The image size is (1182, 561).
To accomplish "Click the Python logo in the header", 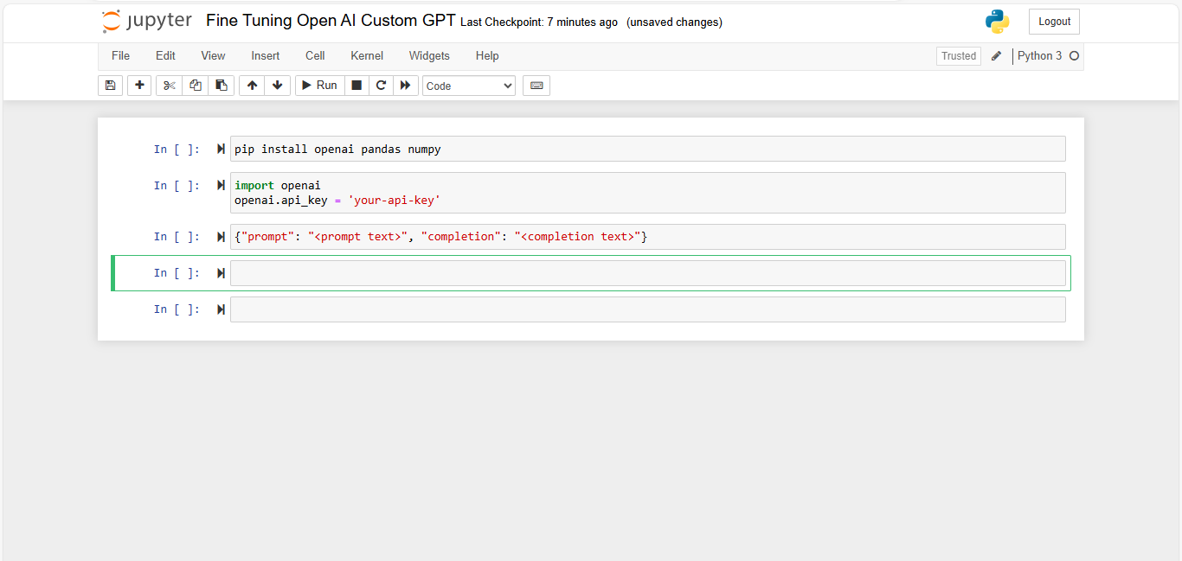I will (997, 21).
